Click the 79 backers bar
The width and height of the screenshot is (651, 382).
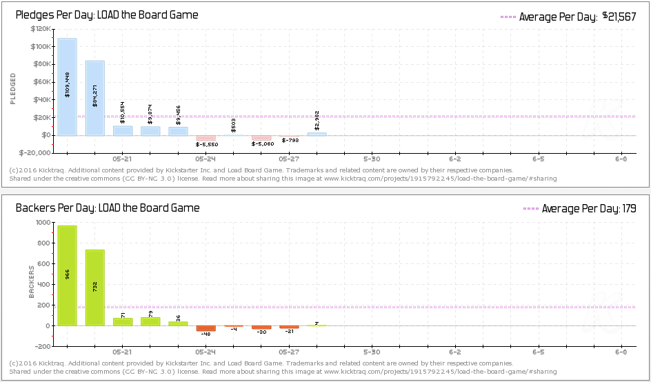[x=150, y=322]
